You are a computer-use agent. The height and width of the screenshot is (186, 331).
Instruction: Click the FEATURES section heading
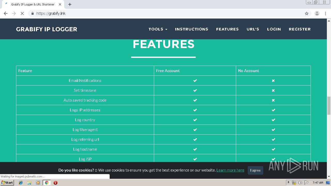pyautogui.click(x=163, y=44)
